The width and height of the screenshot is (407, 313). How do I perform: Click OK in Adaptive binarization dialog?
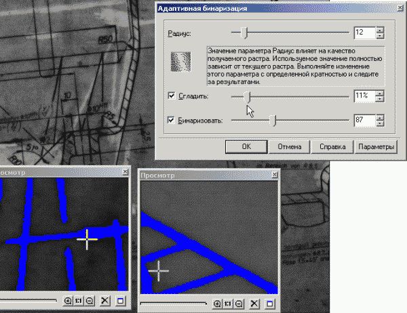(246, 147)
